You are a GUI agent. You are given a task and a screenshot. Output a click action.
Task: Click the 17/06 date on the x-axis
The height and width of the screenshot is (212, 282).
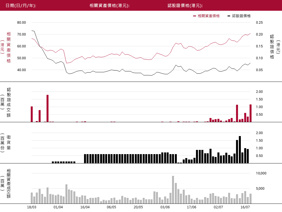tap(191, 207)
